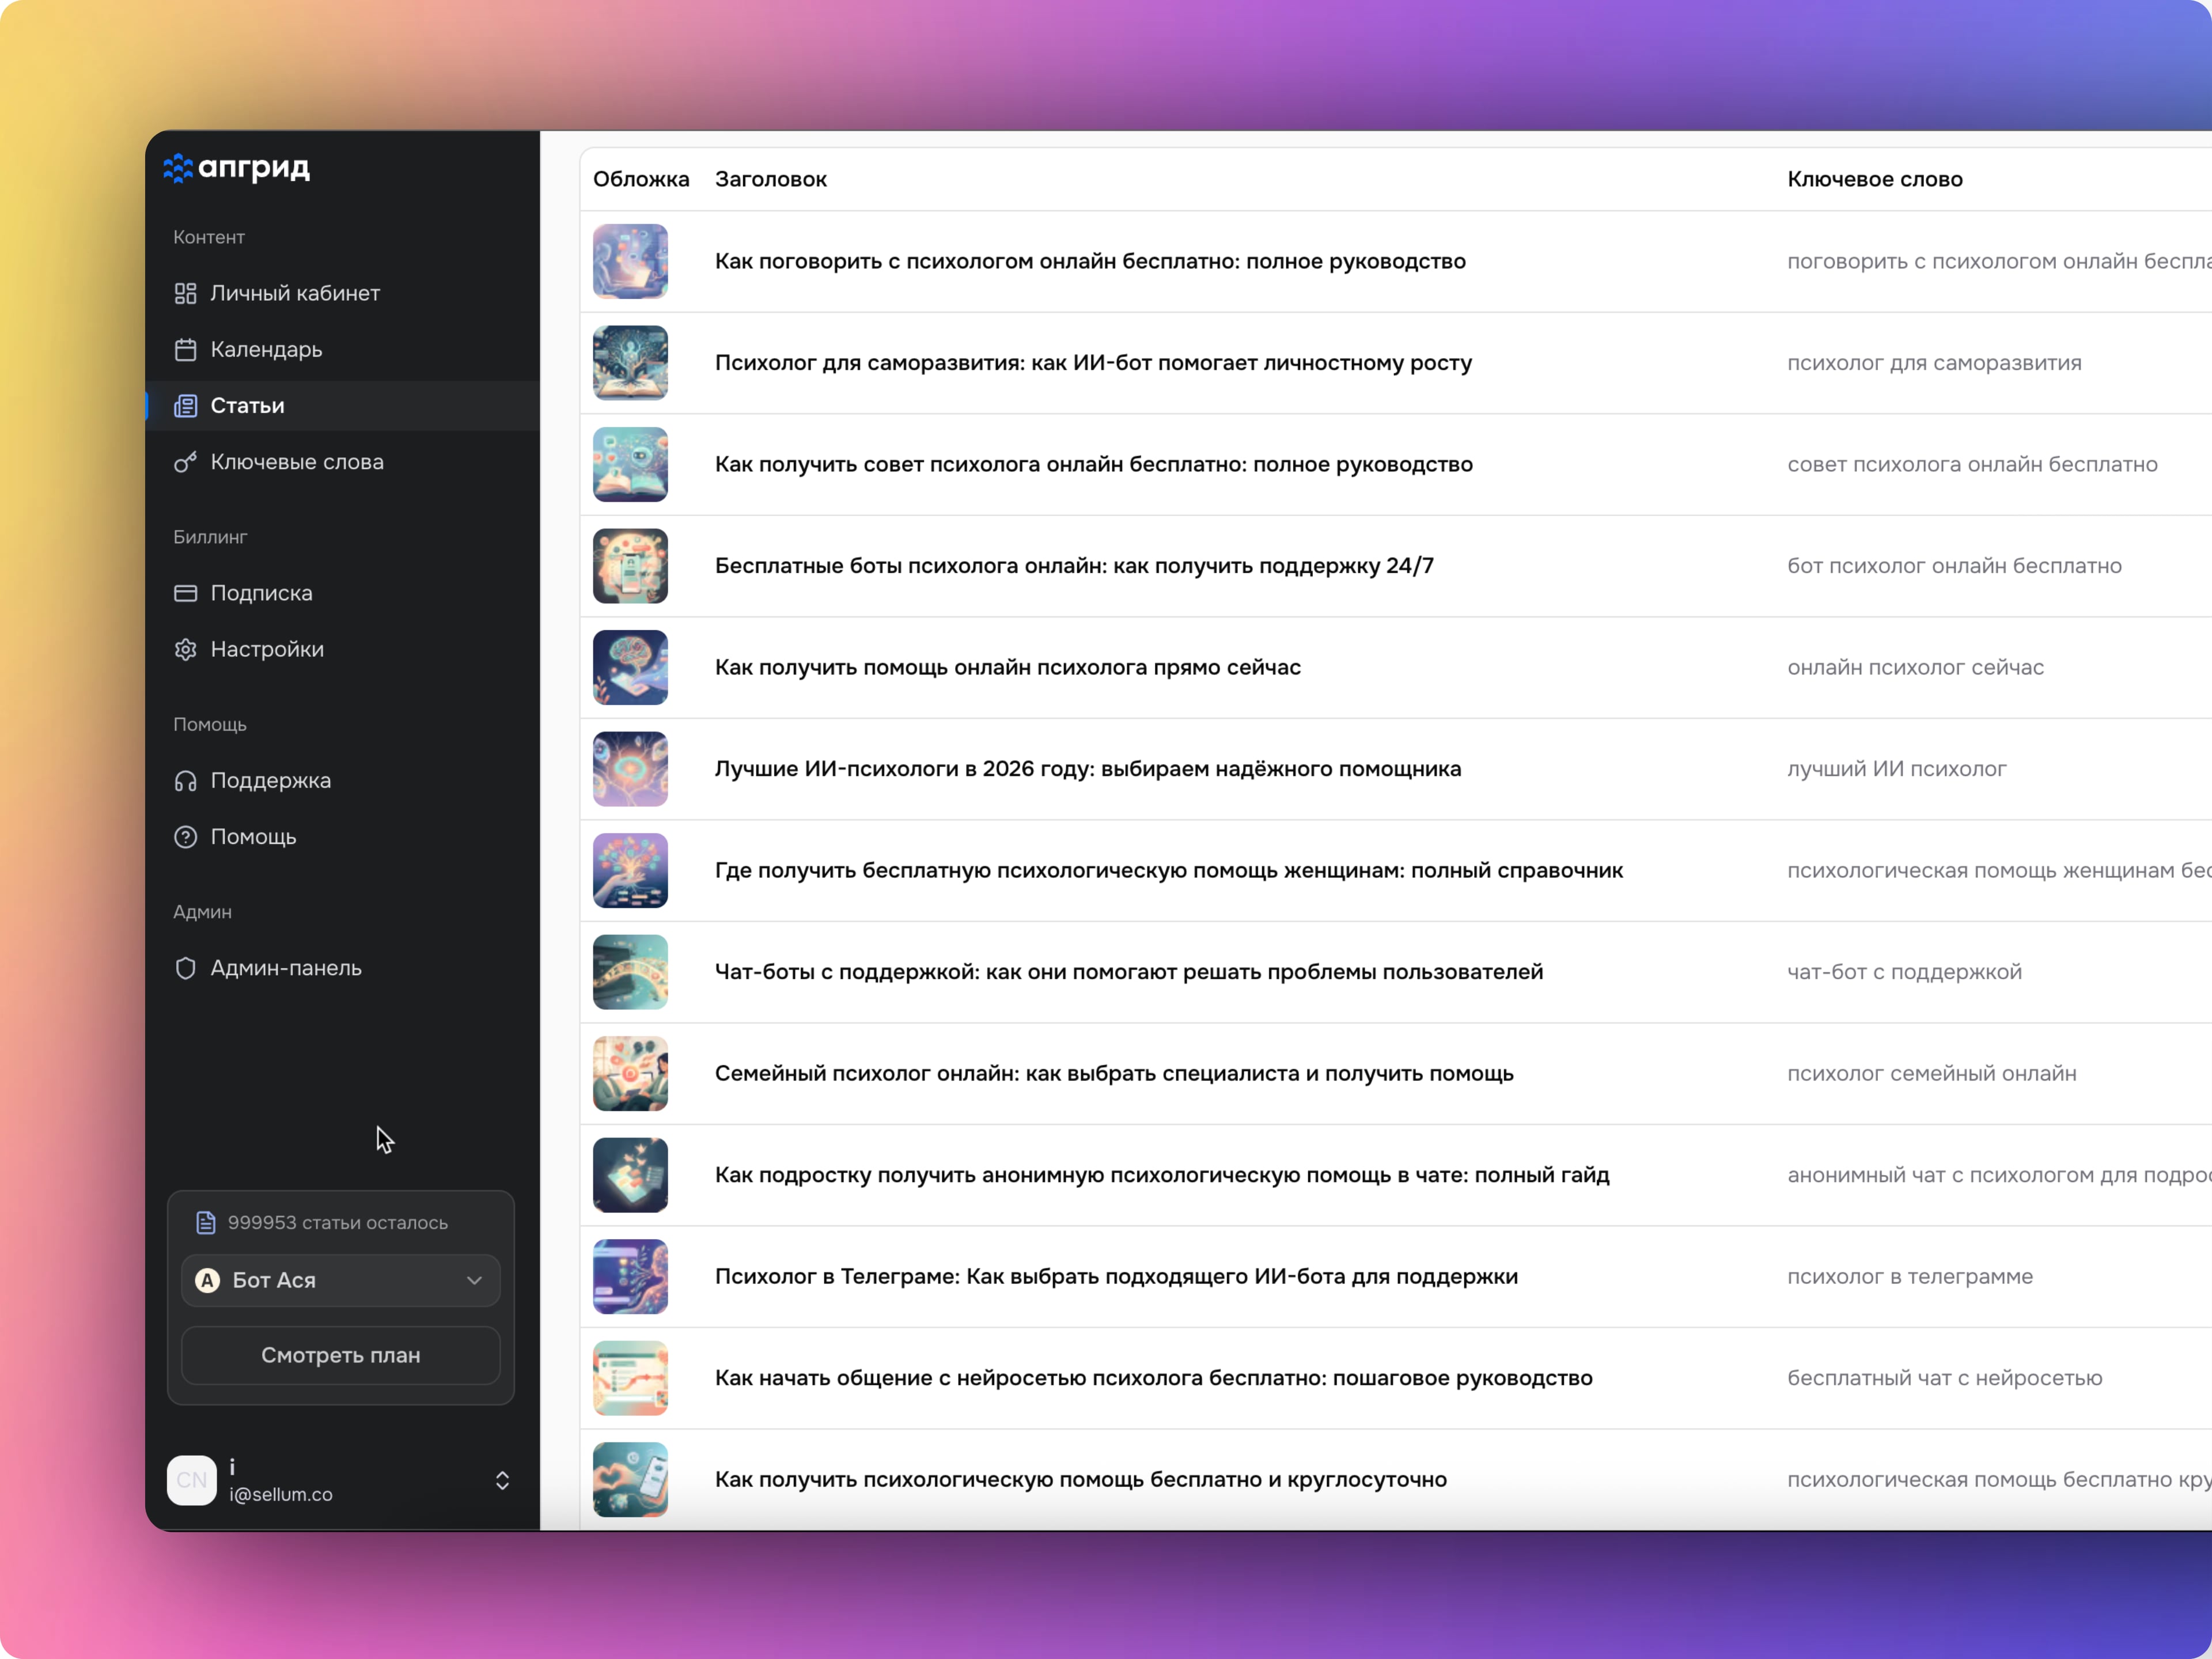Expand the Бот Ася project dropdown
2212x1659 pixels.
click(341, 1280)
